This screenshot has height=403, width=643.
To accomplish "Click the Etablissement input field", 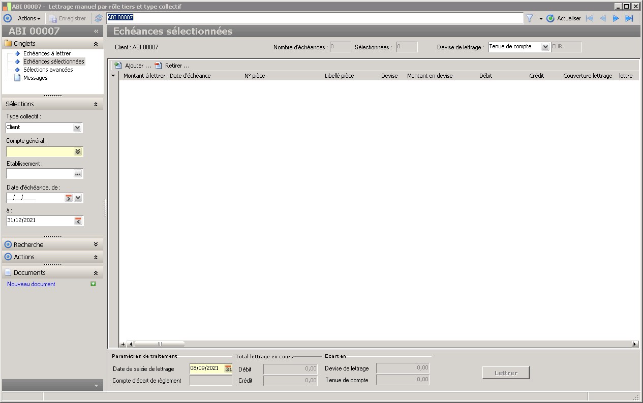I will (x=40, y=174).
